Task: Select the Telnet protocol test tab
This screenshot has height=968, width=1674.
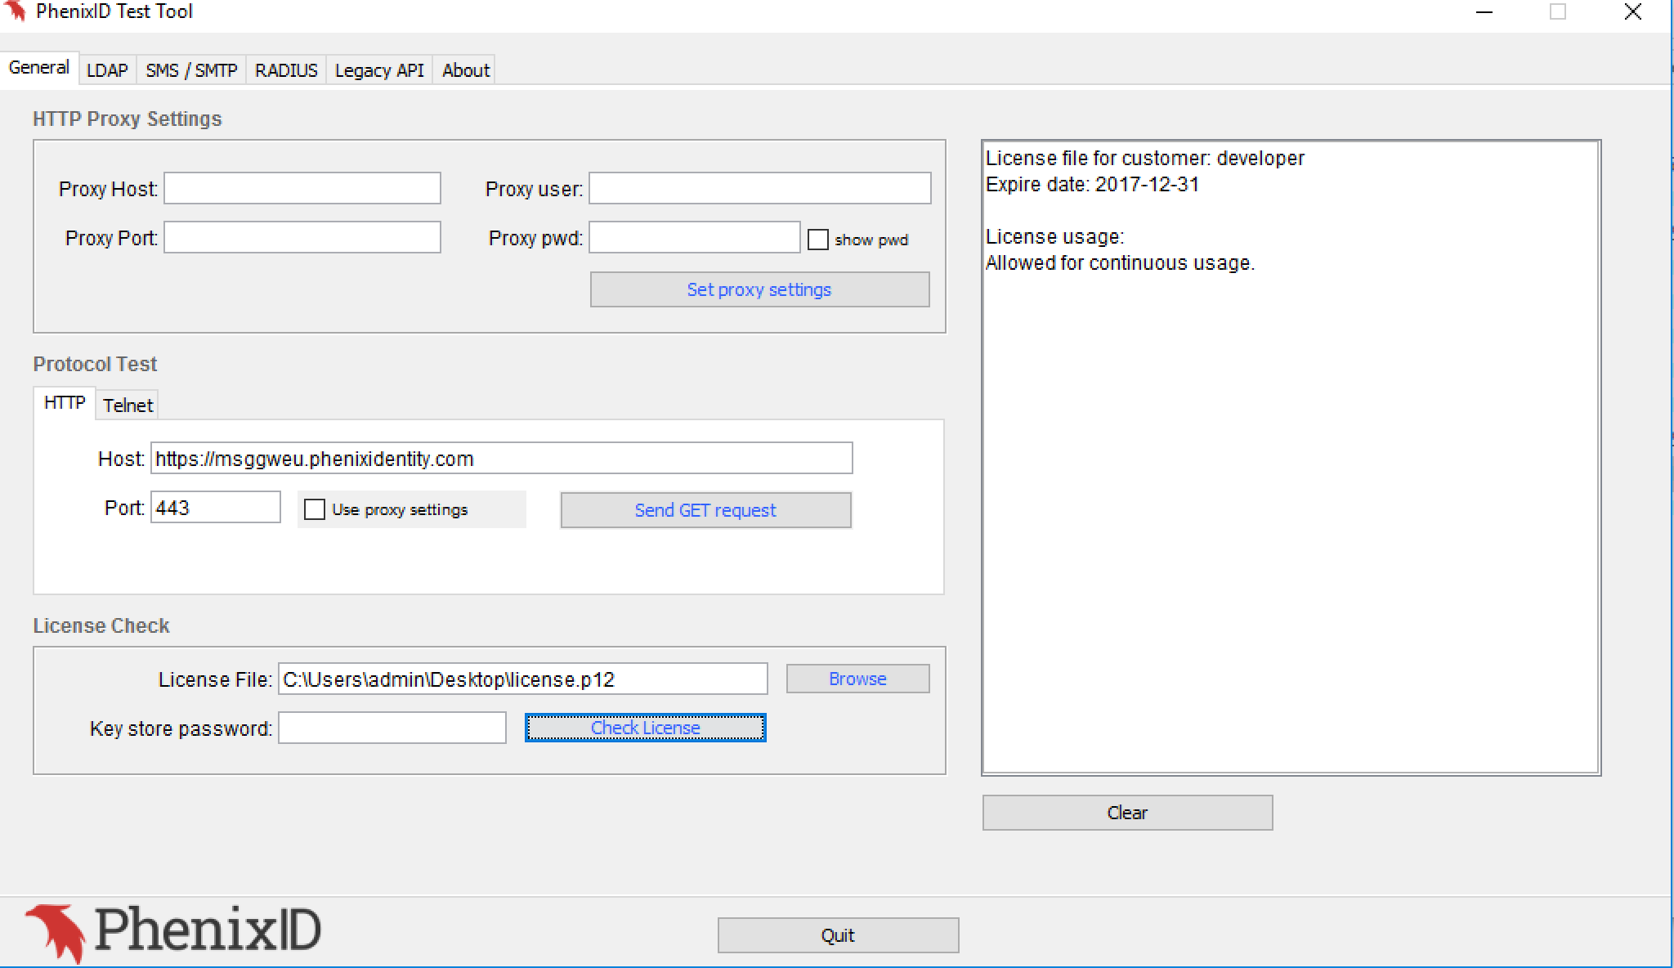Action: click(128, 406)
